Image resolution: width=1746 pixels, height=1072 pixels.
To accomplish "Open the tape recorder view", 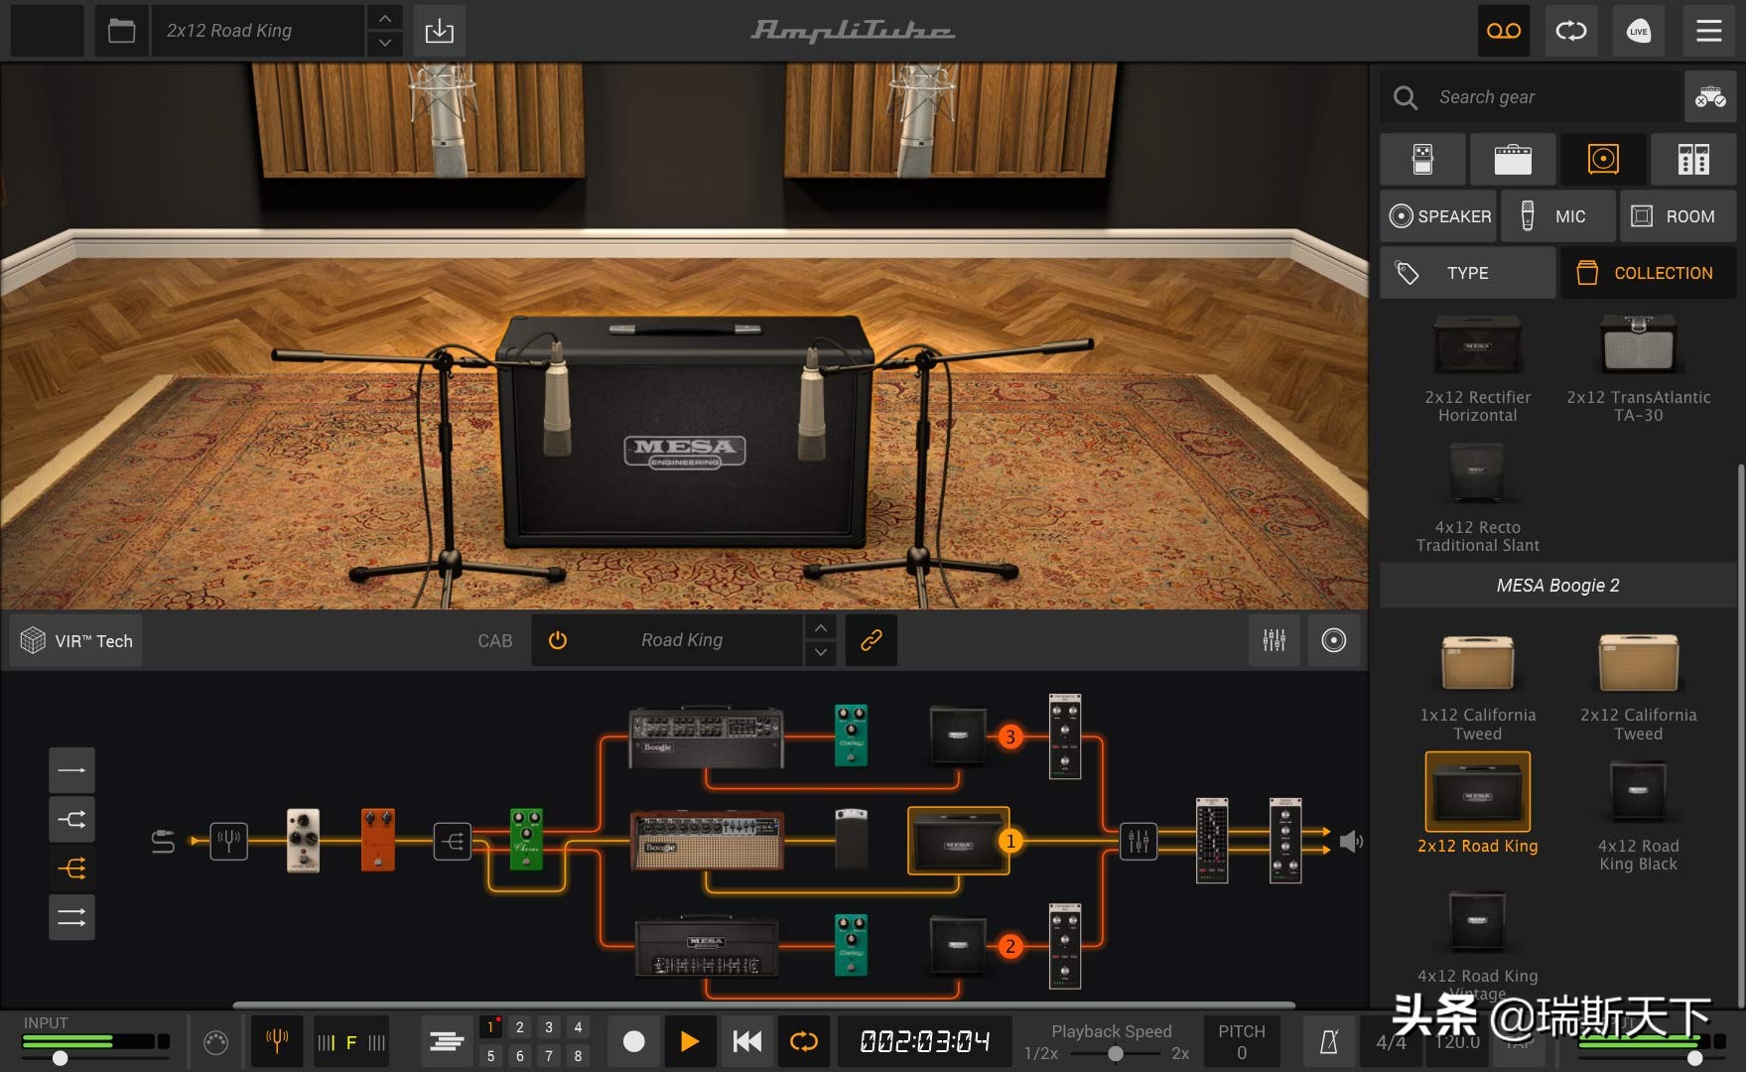I will [x=1503, y=31].
